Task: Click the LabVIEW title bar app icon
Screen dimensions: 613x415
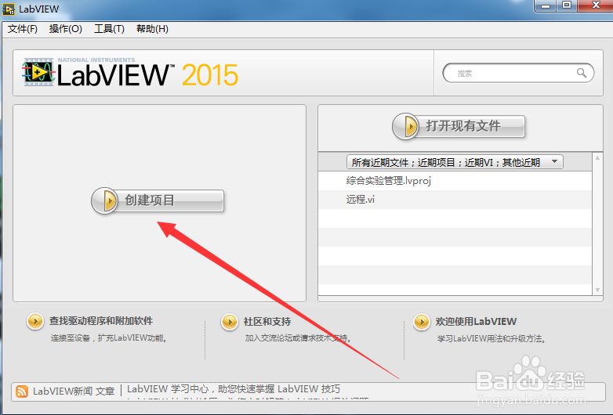Action: (8, 9)
